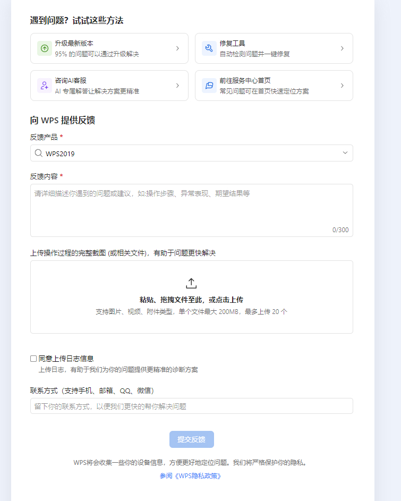
Task: Focus the 联系方式 input field
Action: pyautogui.click(x=191, y=406)
